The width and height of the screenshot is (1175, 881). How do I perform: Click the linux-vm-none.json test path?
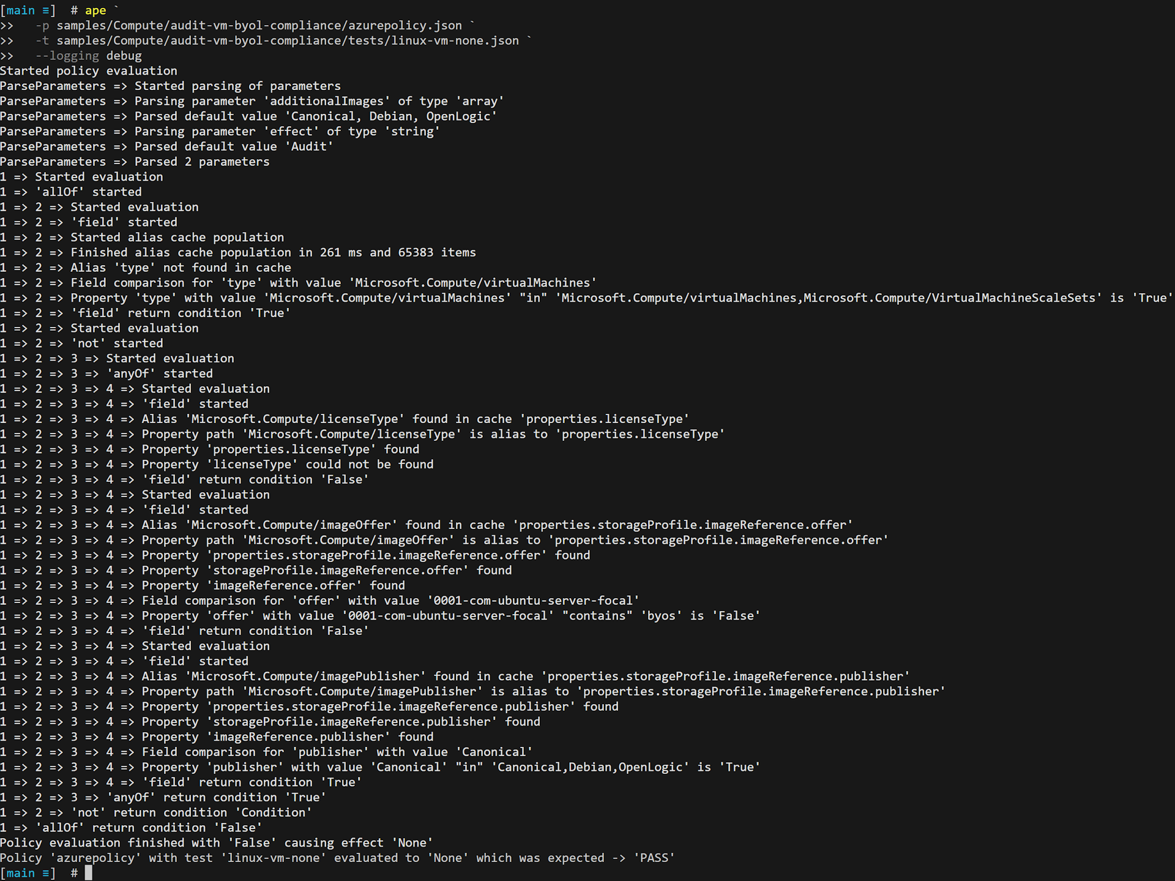click(288, 40)
